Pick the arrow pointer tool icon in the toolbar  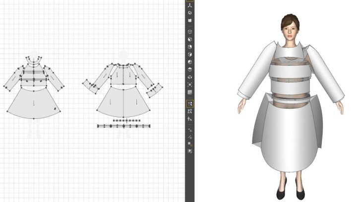189,119
